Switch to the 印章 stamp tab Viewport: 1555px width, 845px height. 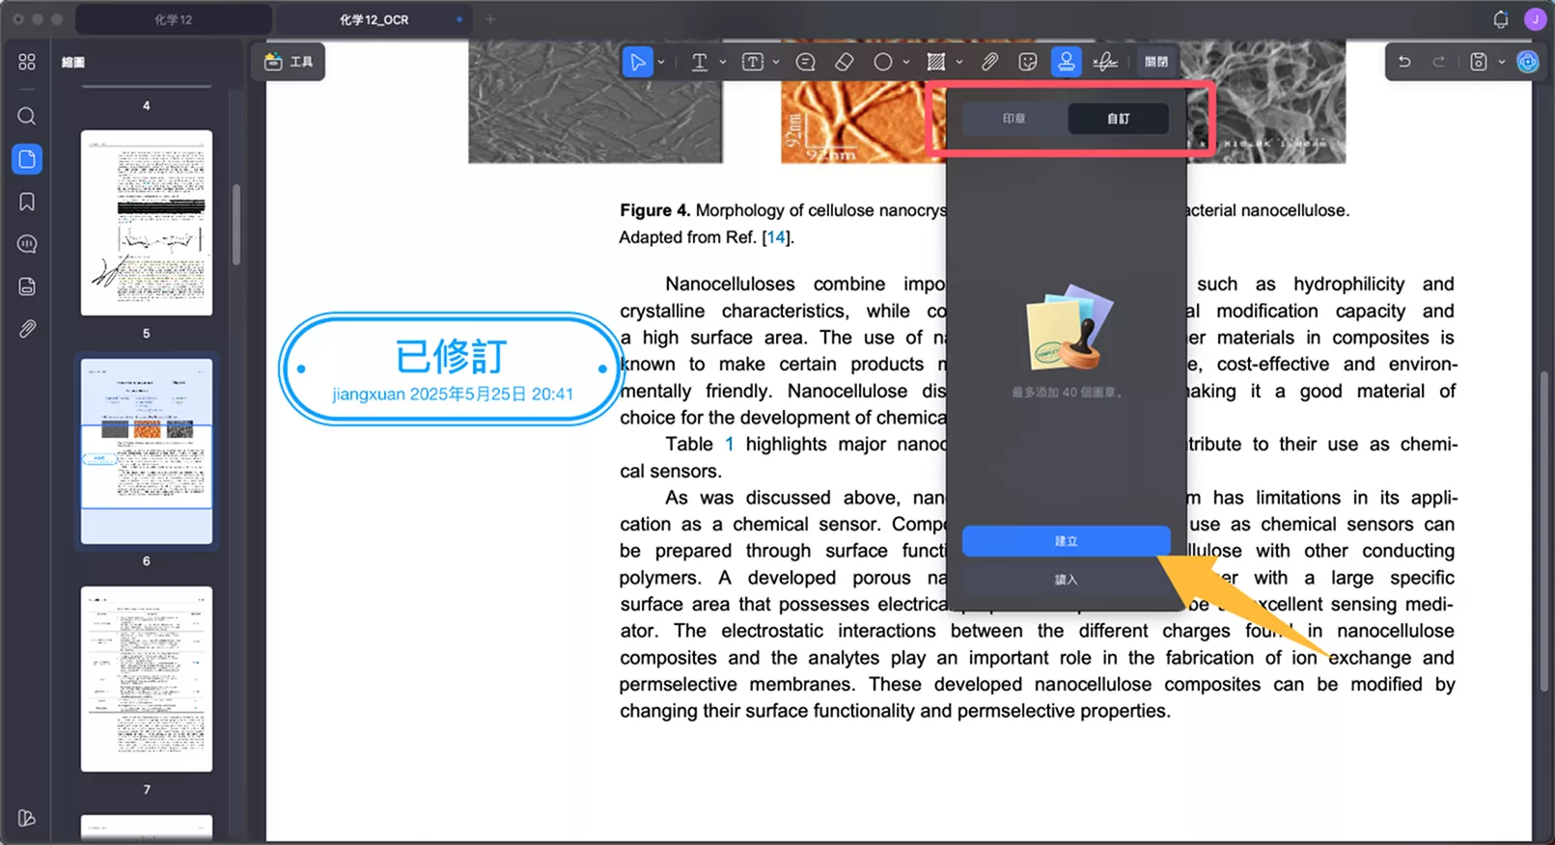1014,119
